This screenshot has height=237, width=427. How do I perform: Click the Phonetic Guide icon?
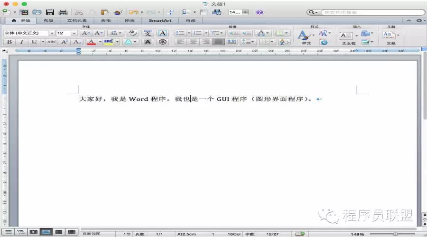click(x=148, y=33)
